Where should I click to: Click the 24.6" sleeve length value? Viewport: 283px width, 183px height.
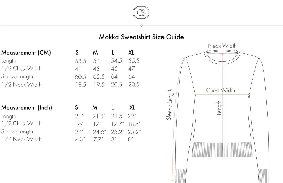[99, 132]
